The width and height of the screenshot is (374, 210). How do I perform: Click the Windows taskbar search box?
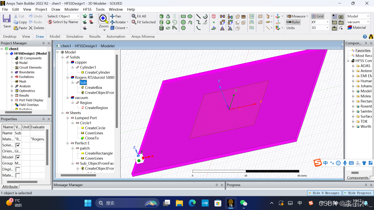(x=127, y=203)
